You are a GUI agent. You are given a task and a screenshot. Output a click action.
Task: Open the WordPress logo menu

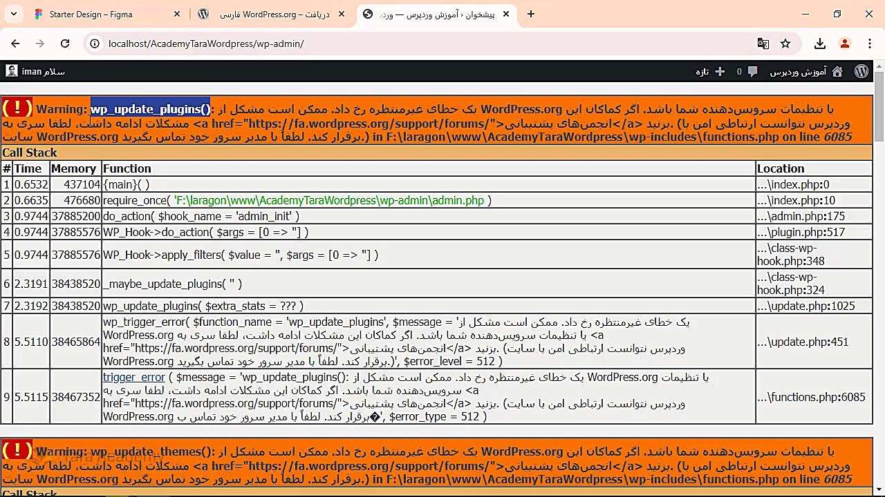click(861, 71)
